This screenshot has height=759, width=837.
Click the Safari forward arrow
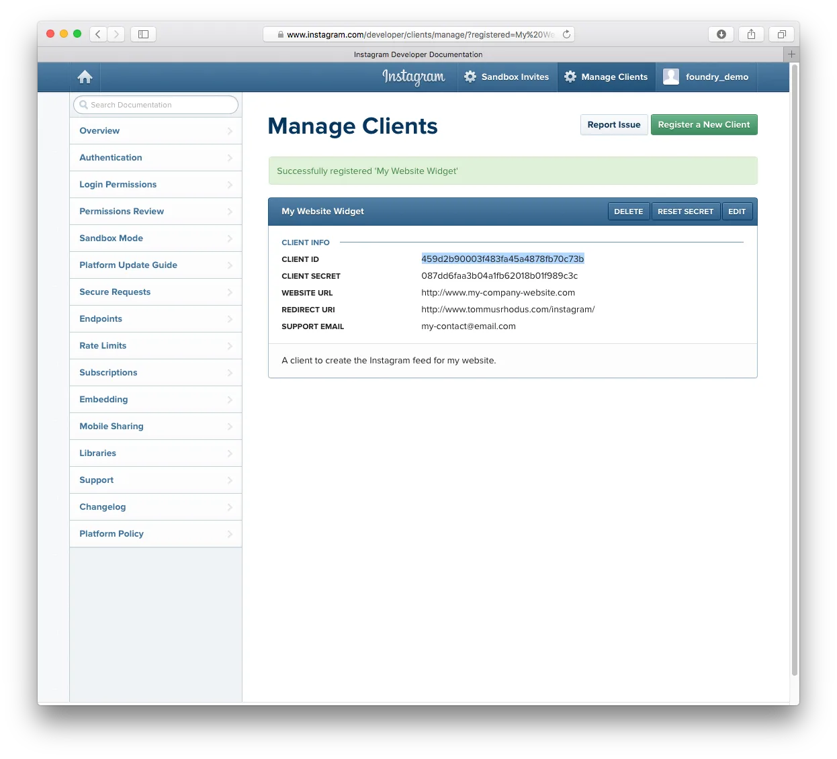[116, 34]
